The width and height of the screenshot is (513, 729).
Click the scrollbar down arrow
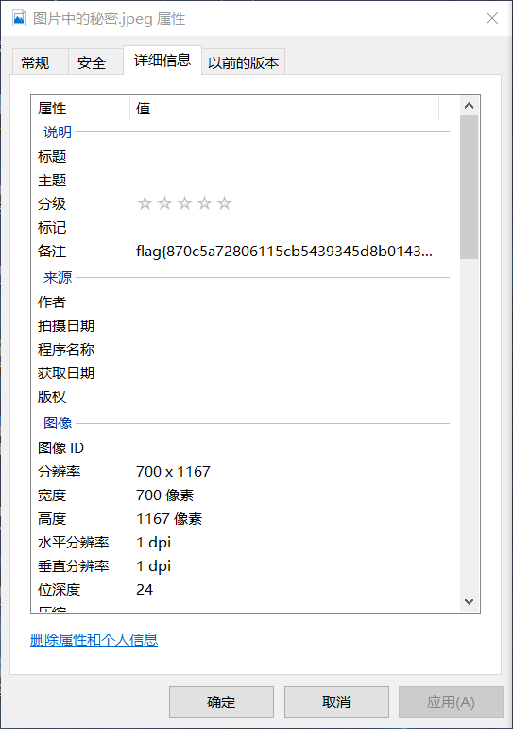coord(469,601)
